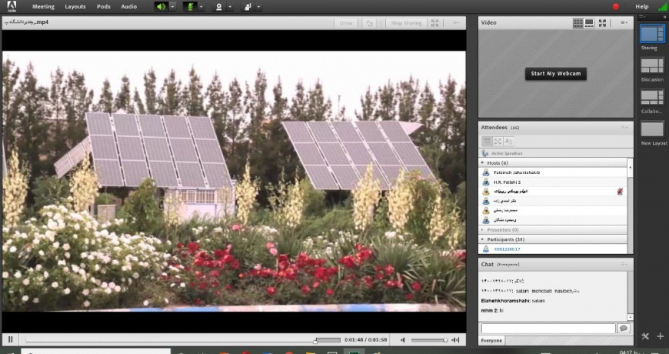Click muted microphone icon in Hosts list

point(620,192)
